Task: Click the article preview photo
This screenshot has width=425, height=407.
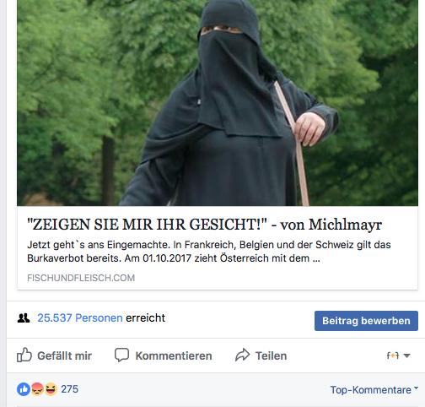Action: coord(218,103)
